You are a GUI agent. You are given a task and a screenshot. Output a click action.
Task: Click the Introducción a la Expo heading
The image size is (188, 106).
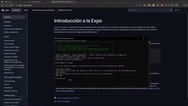click(78, 21)
